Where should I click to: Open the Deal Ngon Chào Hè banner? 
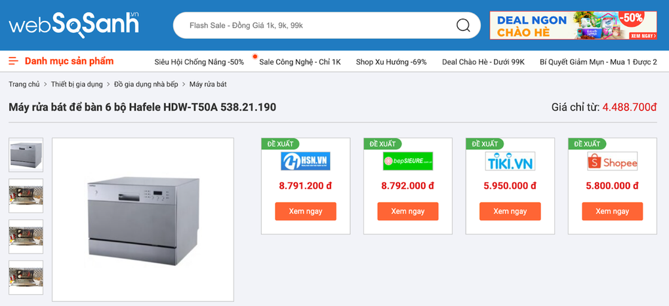coord(573,26)
